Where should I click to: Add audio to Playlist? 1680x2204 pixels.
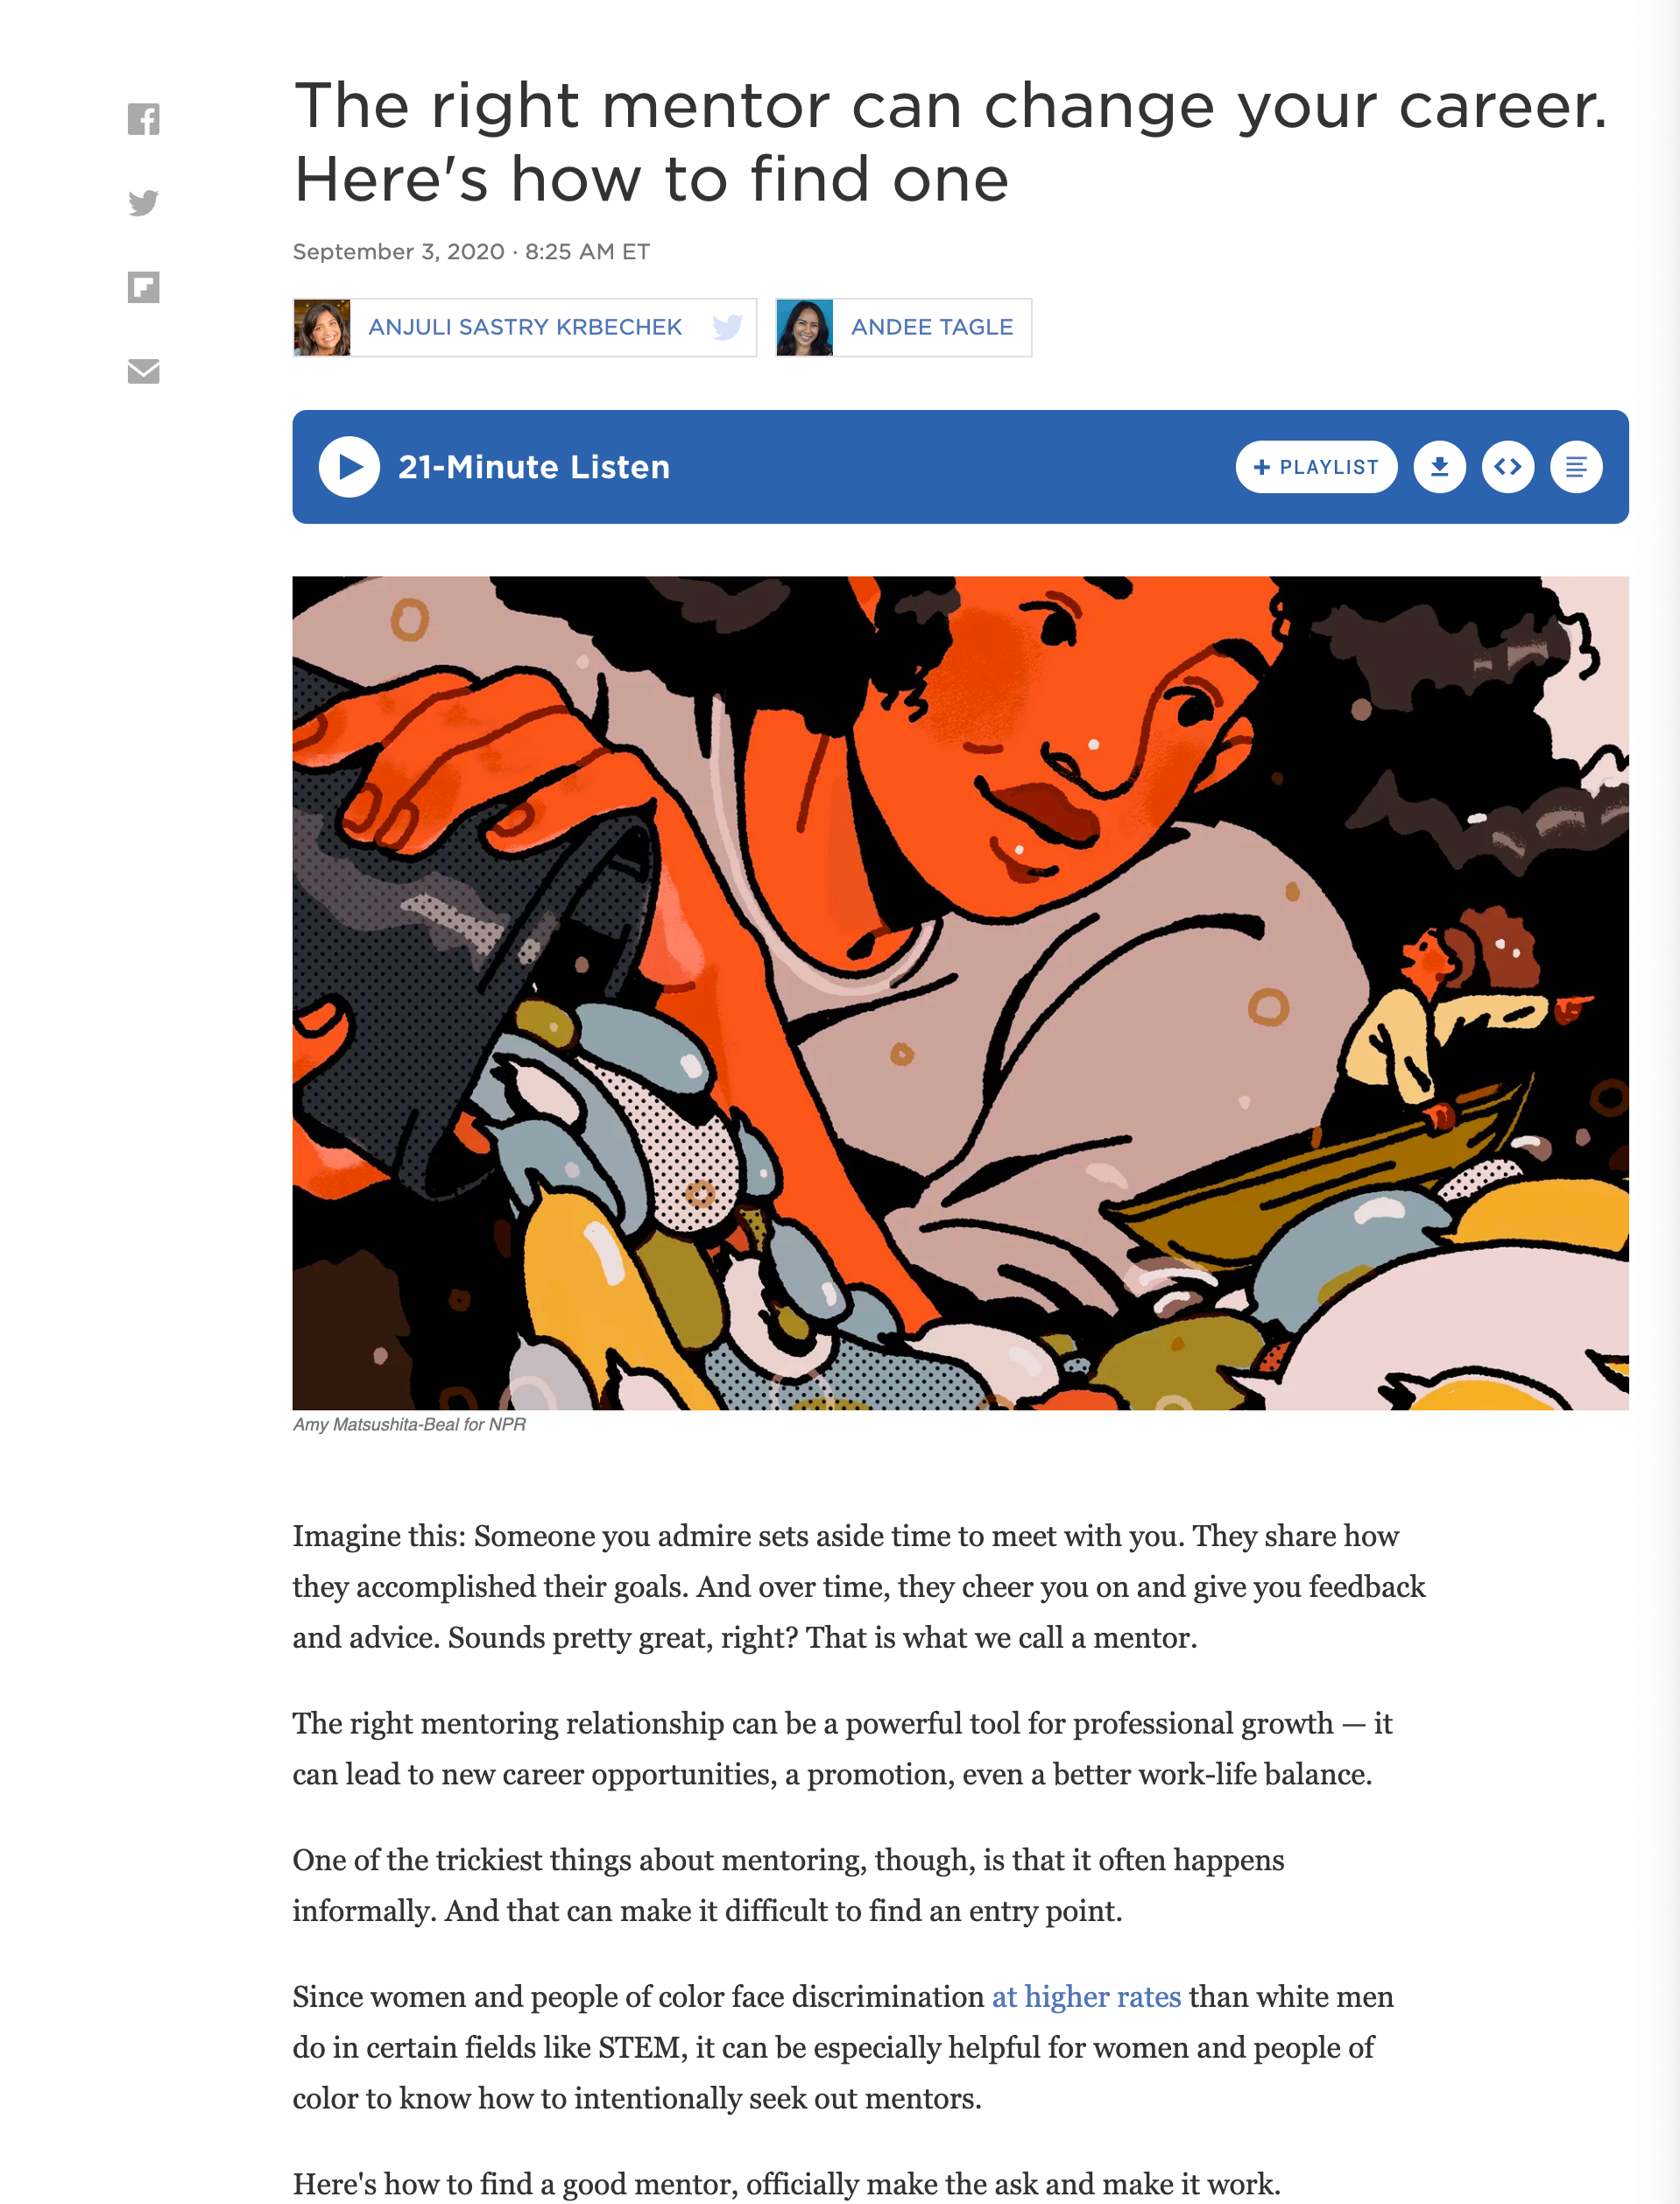tap(1316, 467)
